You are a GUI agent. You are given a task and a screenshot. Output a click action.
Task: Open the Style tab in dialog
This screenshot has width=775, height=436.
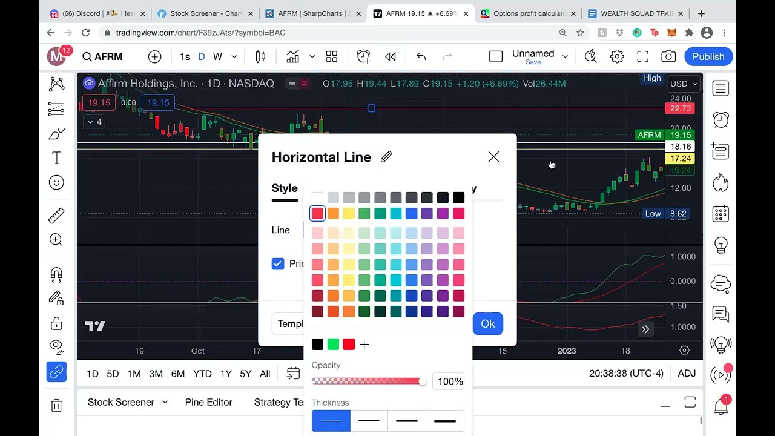285,188
